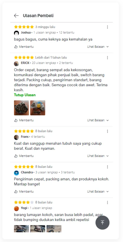Open three-dot menu on ERICK's review

[107, 58]
